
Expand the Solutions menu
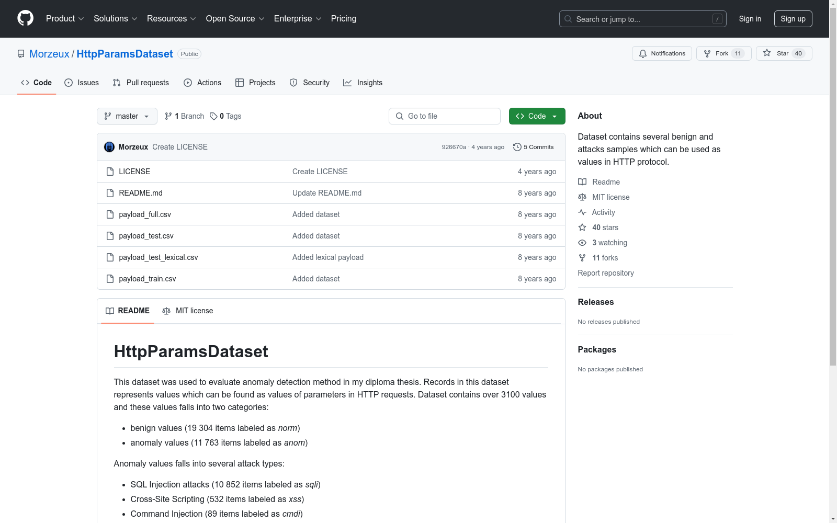(x=116, y=19)
